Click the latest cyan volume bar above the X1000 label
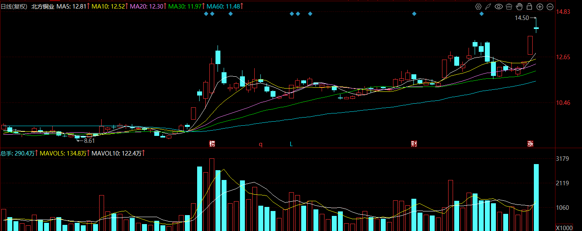582x231 pixels. click(536, 198)
